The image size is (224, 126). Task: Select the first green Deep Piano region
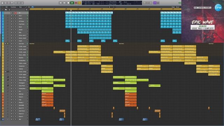click(59, 85)
